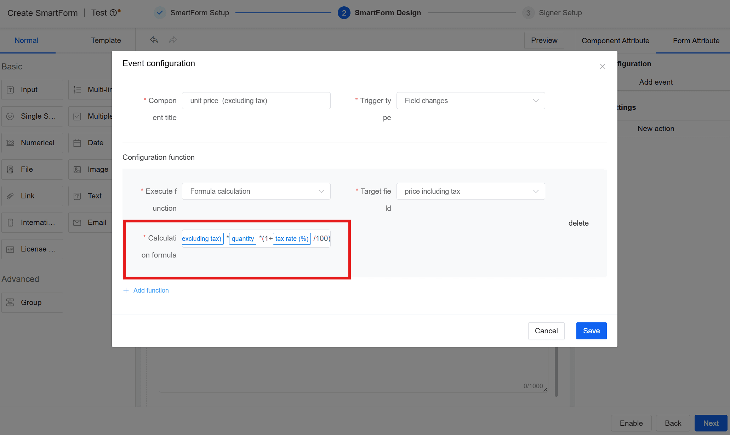The image size is (730, 435).
Task: Switch to the Template tab
Action: pyautogui.click(x=106, y=40)
